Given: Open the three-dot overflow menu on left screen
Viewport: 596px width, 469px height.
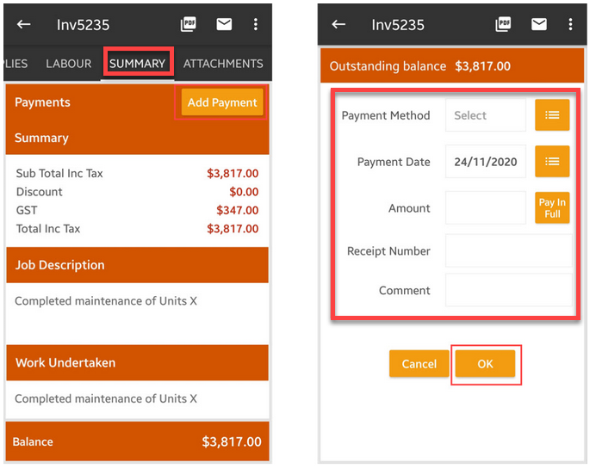Looking at the screenshot, I should click(256, 24).
